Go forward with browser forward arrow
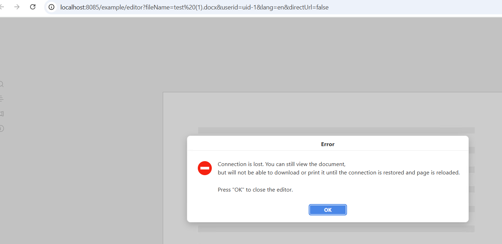Viewport: 502px width, 244px height. coord(17,7)
